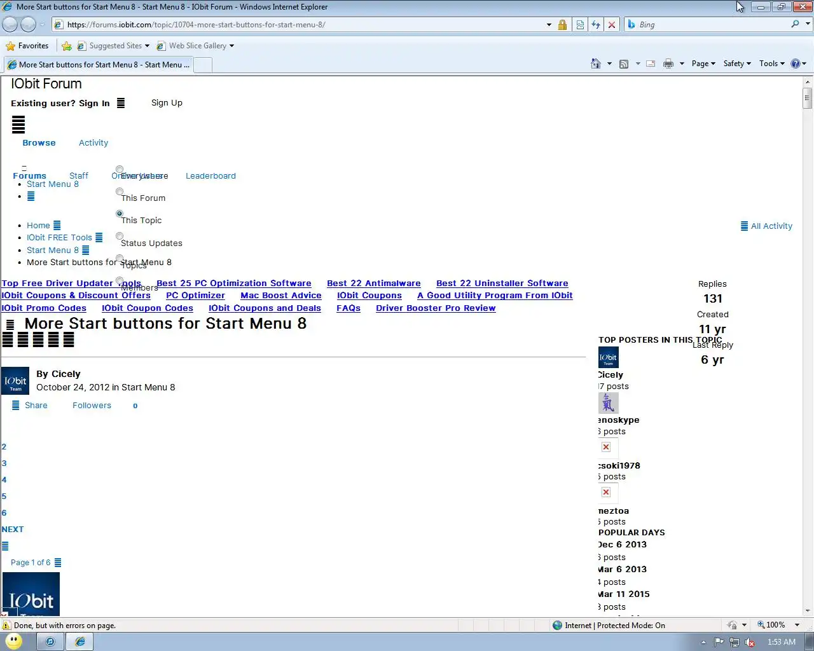This screenshot has height=651, width=814.
Task: Select the Members radio button
Action: click(x=120, y=281)
